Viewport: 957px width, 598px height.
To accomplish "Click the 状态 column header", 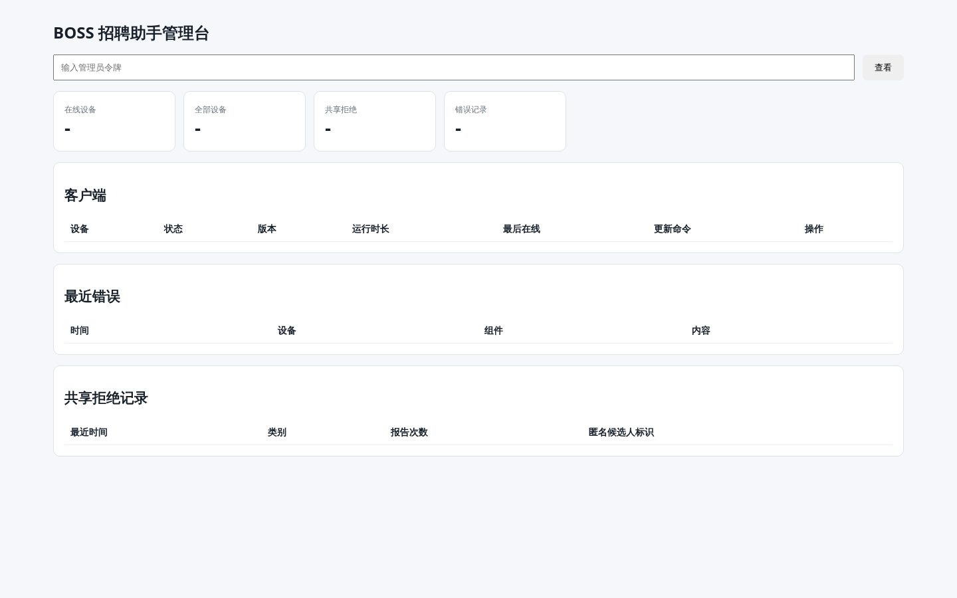I will [173, 229].
